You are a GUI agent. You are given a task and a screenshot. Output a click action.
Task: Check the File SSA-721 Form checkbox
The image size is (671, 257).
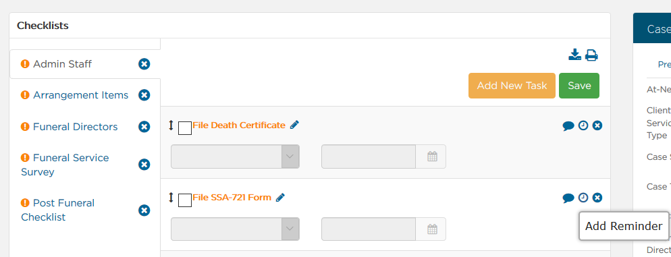coord(185,200)
